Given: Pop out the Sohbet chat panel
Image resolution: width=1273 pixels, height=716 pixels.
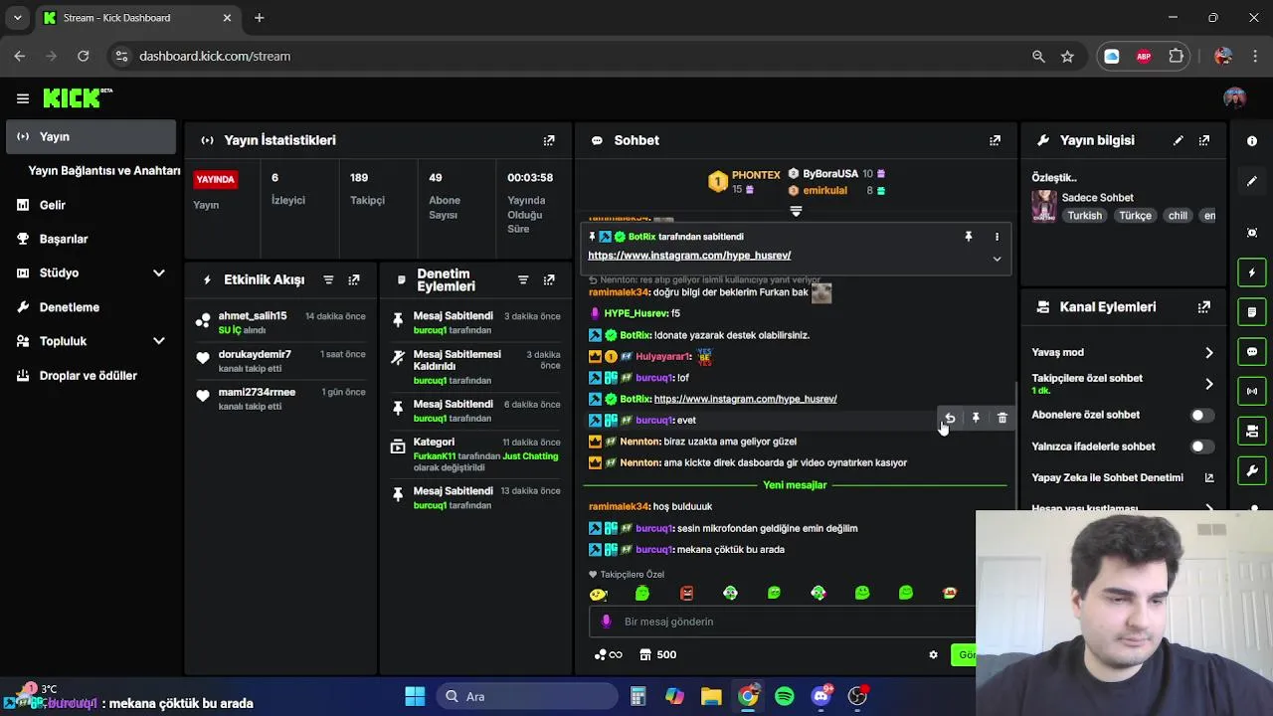Looking at the screenshot, I should (x=995, y=140).
